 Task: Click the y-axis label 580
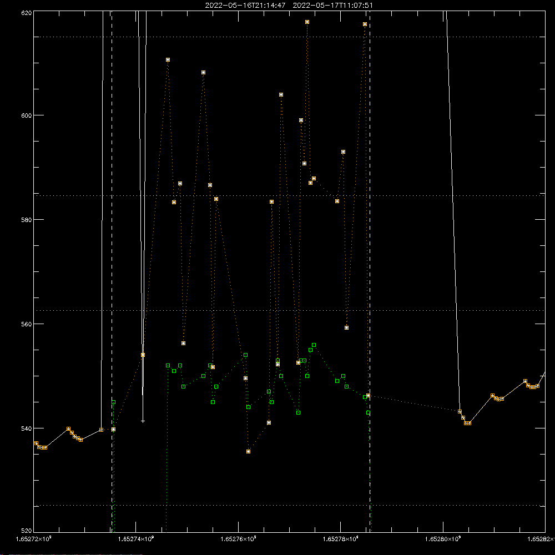(x=27, y=219)
